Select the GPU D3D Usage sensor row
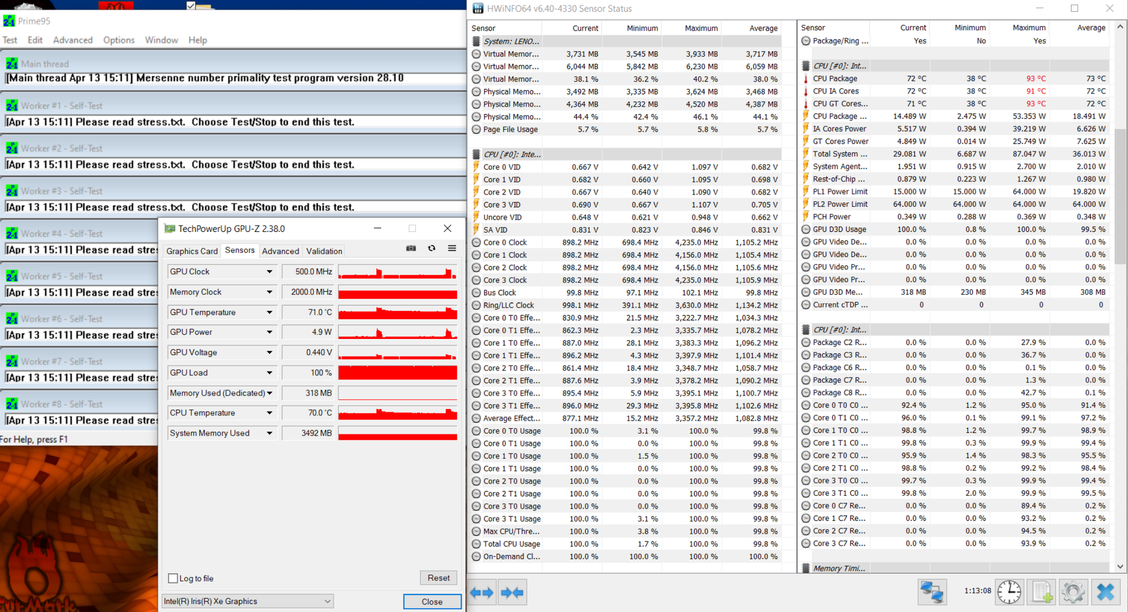 coord(955,229)
